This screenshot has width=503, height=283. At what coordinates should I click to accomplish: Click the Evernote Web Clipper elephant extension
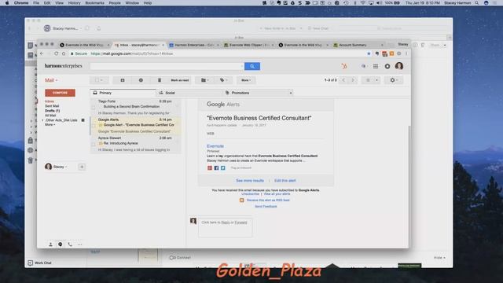click(377, 53)
